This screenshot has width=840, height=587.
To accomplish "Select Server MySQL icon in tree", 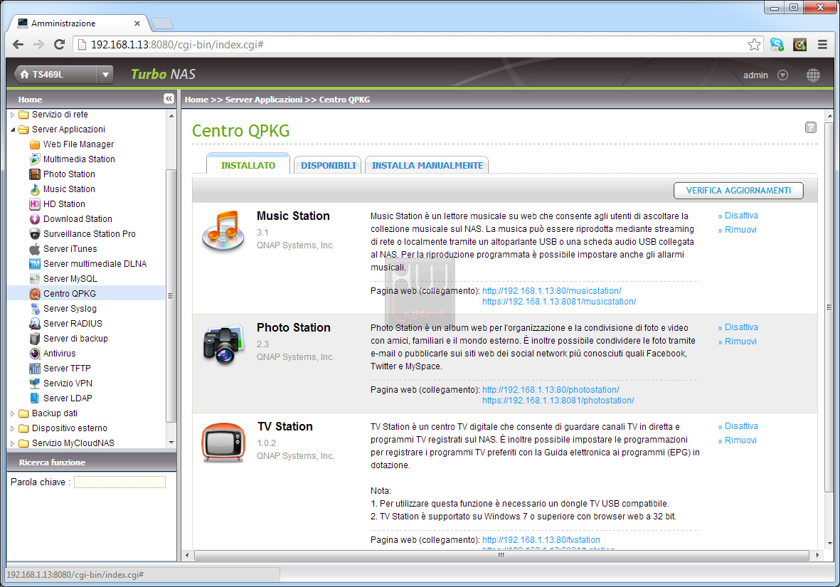I will click(x=35, y=279).
